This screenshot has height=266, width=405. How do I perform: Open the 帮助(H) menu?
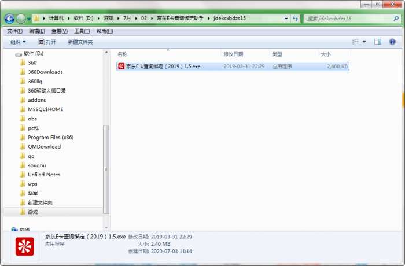click(x=105, y=31)
